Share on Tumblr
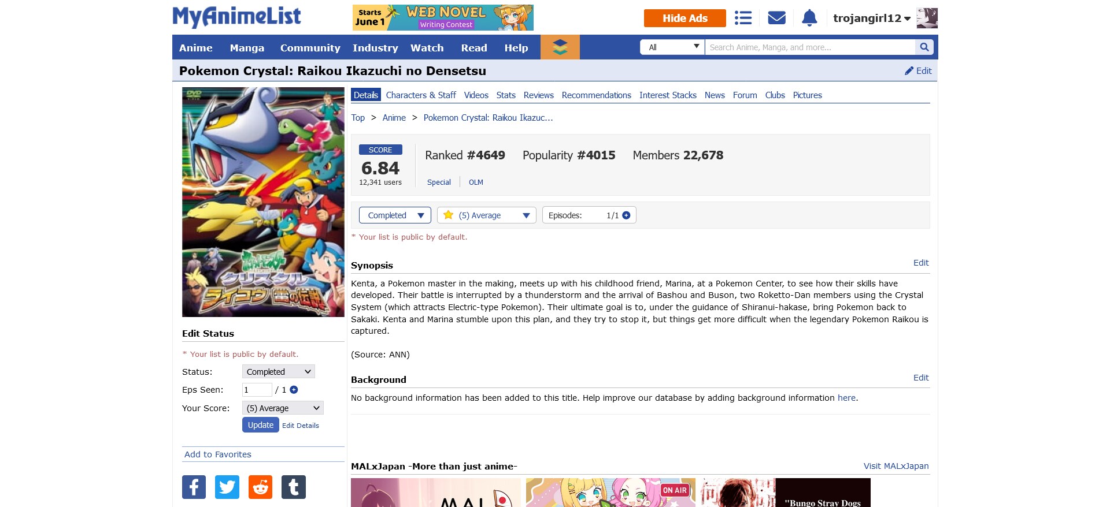This screenshot has height=507, width=1110. (x=294, y=487)
